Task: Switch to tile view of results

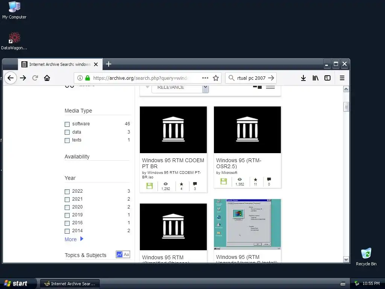Action: click(257, 87)
